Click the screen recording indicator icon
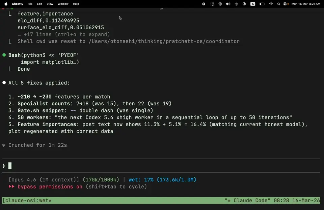This screenshot has height=210, width=324. point(204,4)
